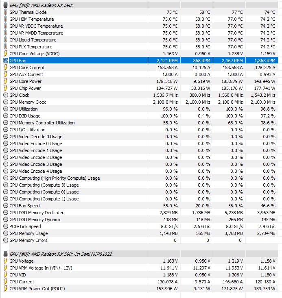Click thermometer icon beside GPU Liquid Temperature

pyautogui.click(x=6, y=40)
